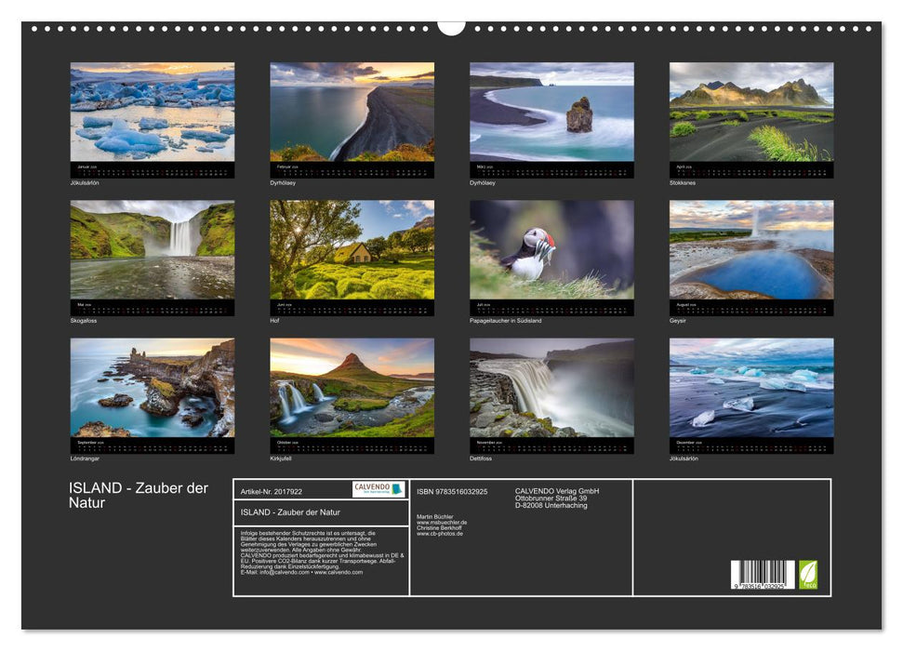Click the CALVENDO logo badge
Screen dimensions: 903x651
click(378, 487)
